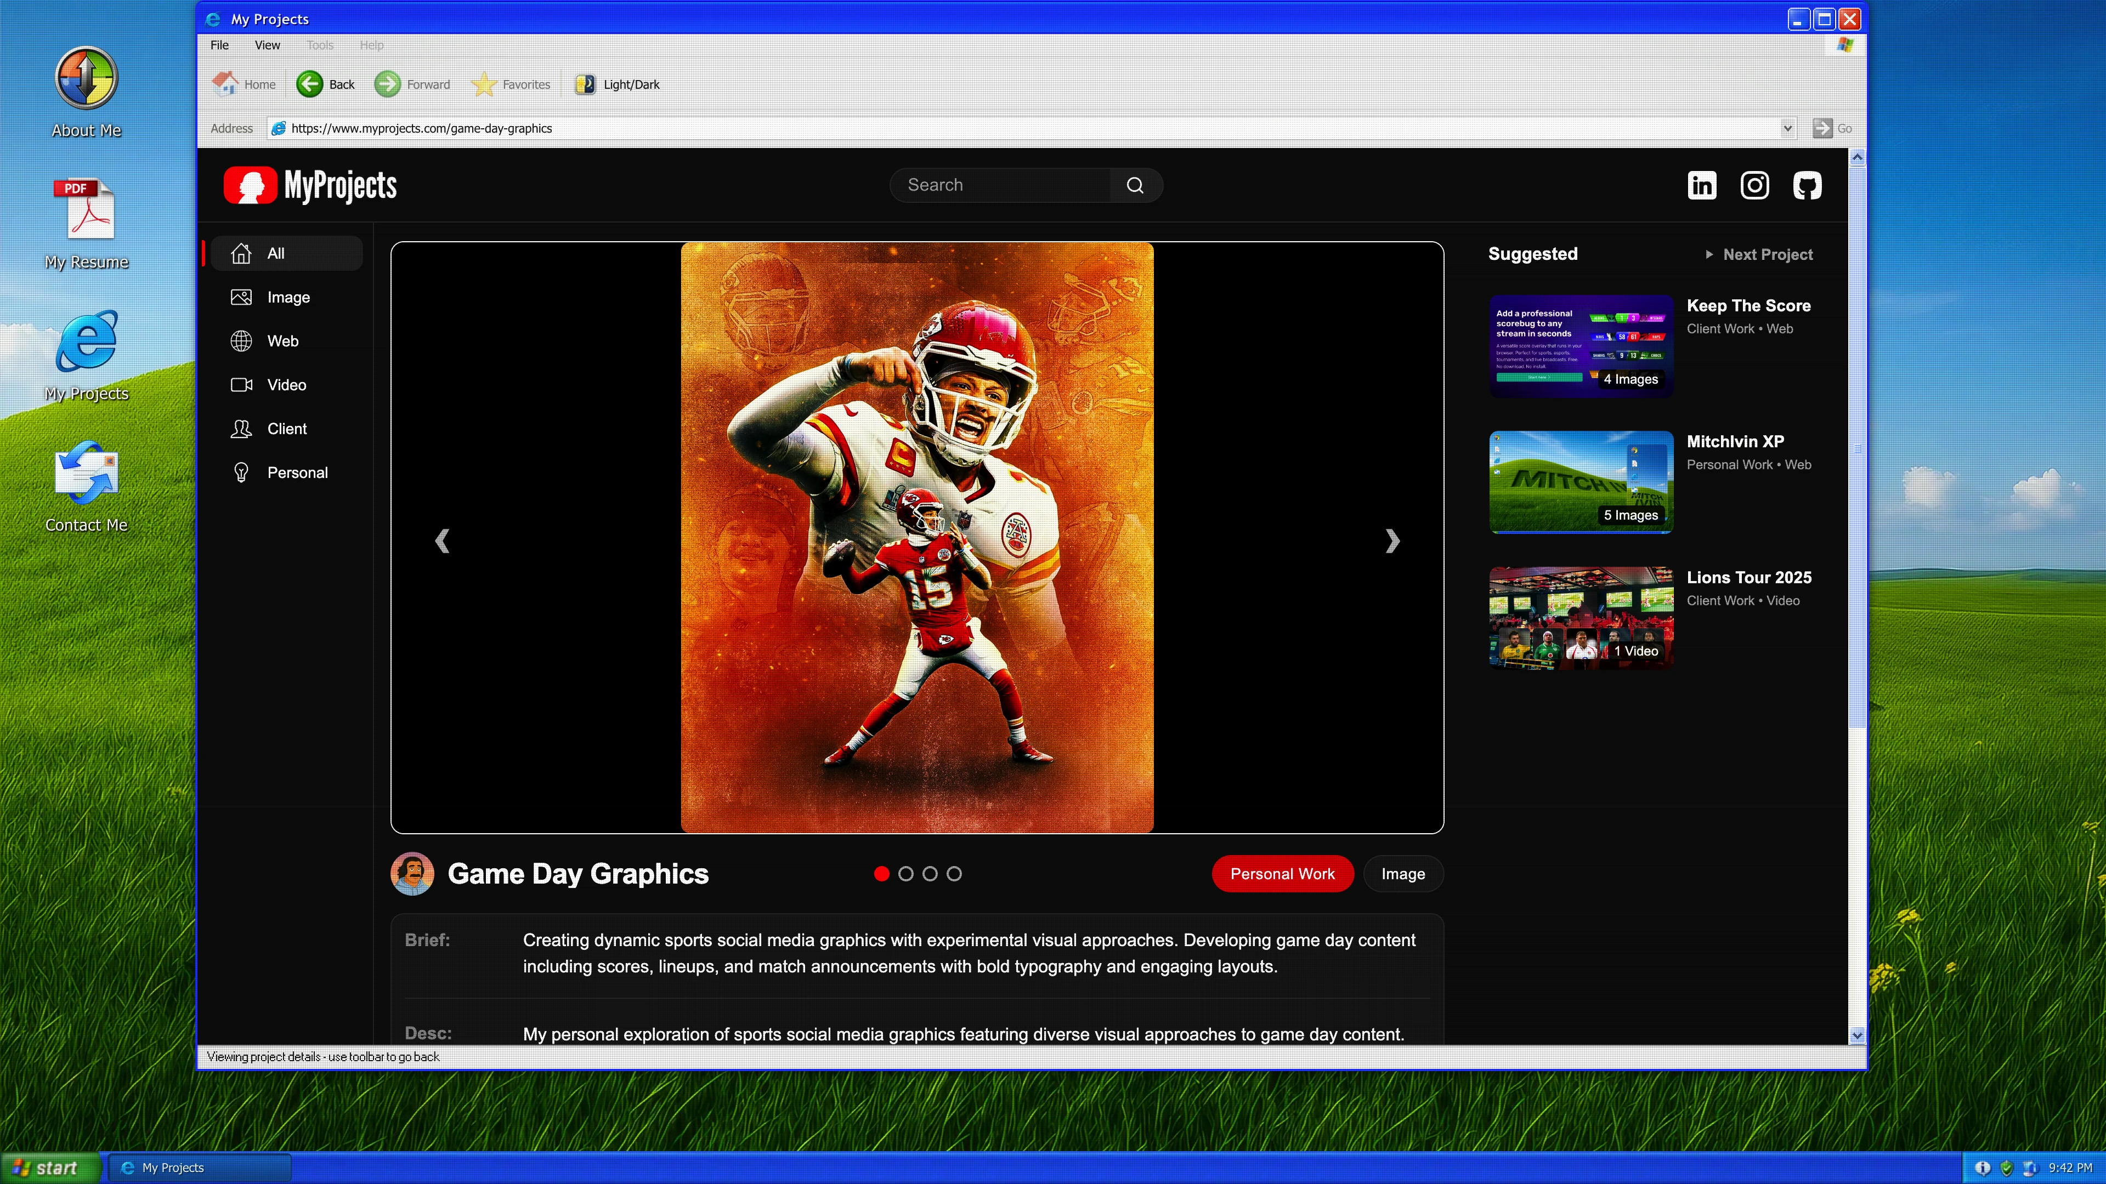Advance carousel with the right arrow
Viewport: 2106px width, 1184px height.
click(x=1392, y=540)
